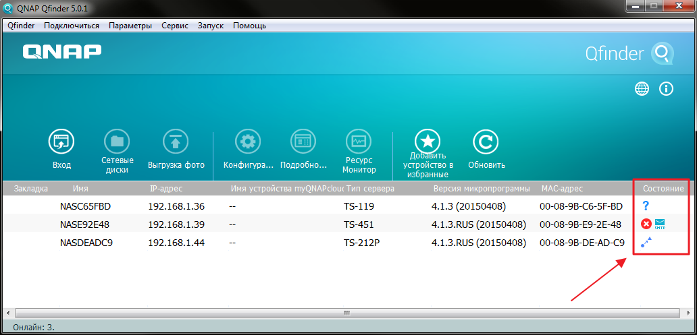Image resolution: width=697 pixels, height=335 pixels.
Task: Select device NASE92E48
Action: tap(84, 225)
